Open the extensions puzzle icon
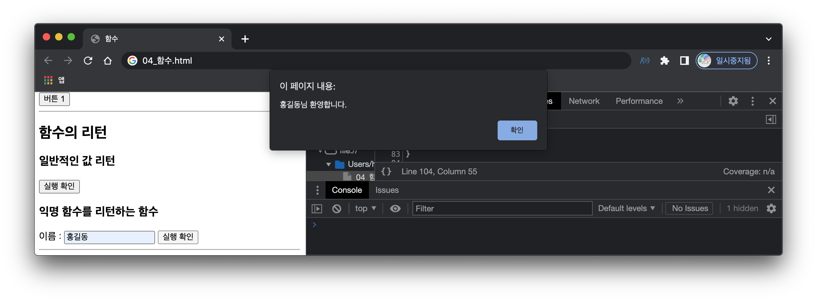 tap(664, 61)
